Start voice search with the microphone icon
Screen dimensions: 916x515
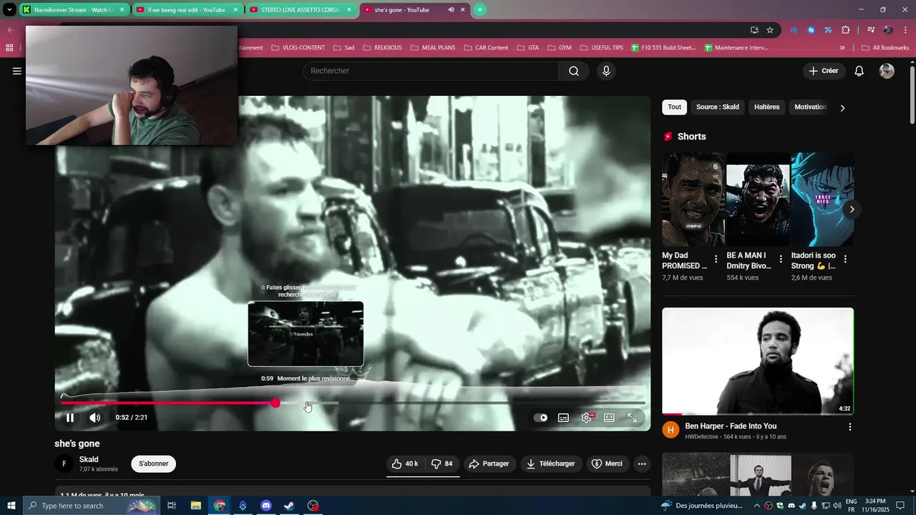pyautogui.click(x=606, y=71)
